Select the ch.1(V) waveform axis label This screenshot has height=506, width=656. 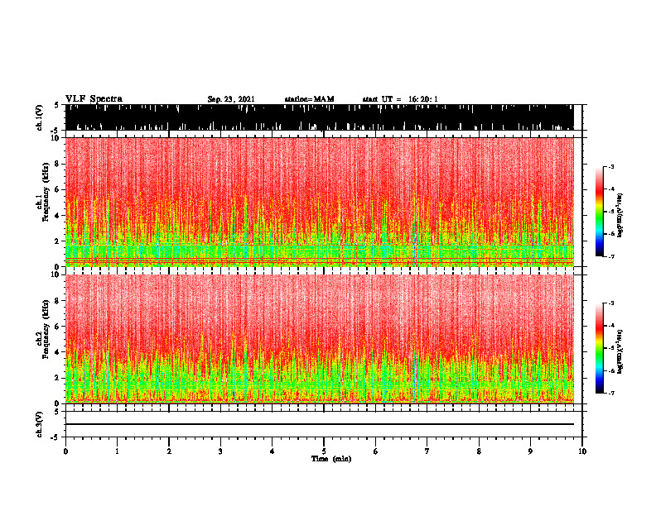pos(40,117)
